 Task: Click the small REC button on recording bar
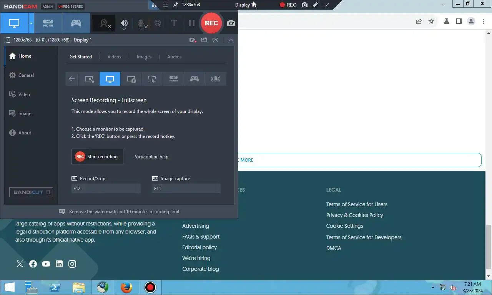pyautogui.click(x=288, y=5)
